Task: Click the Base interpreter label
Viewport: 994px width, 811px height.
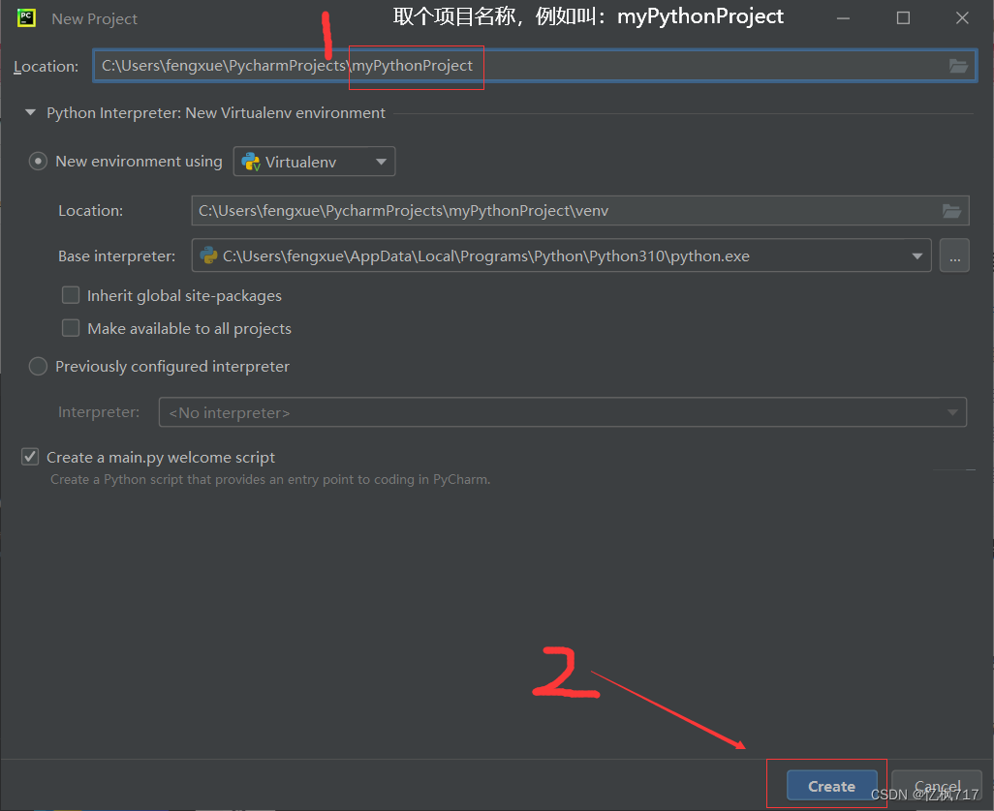Action: click(x=116, y=255)
